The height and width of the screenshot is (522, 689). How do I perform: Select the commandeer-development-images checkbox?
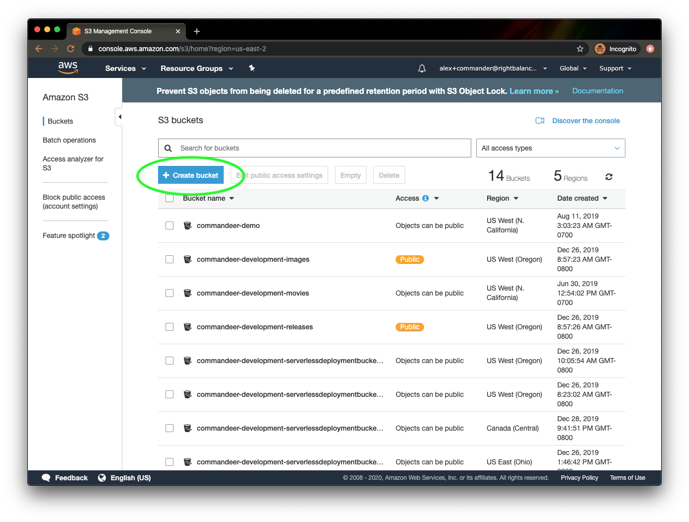pos(170,259)
